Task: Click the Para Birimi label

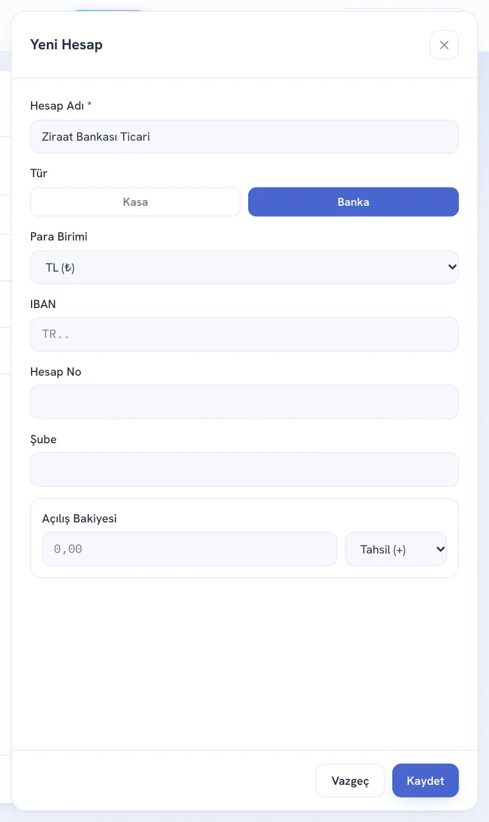Action: (59, 237)
